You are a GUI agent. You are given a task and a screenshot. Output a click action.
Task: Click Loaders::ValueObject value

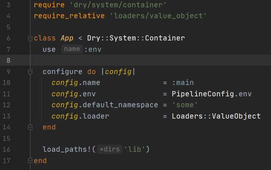(216, 116)
